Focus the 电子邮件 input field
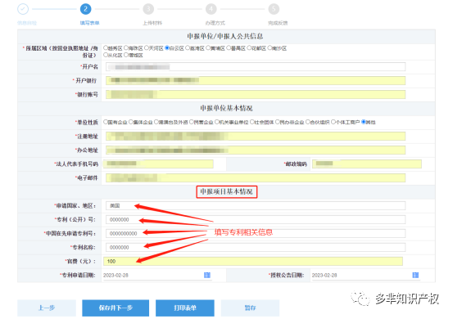 pos(256,177)
